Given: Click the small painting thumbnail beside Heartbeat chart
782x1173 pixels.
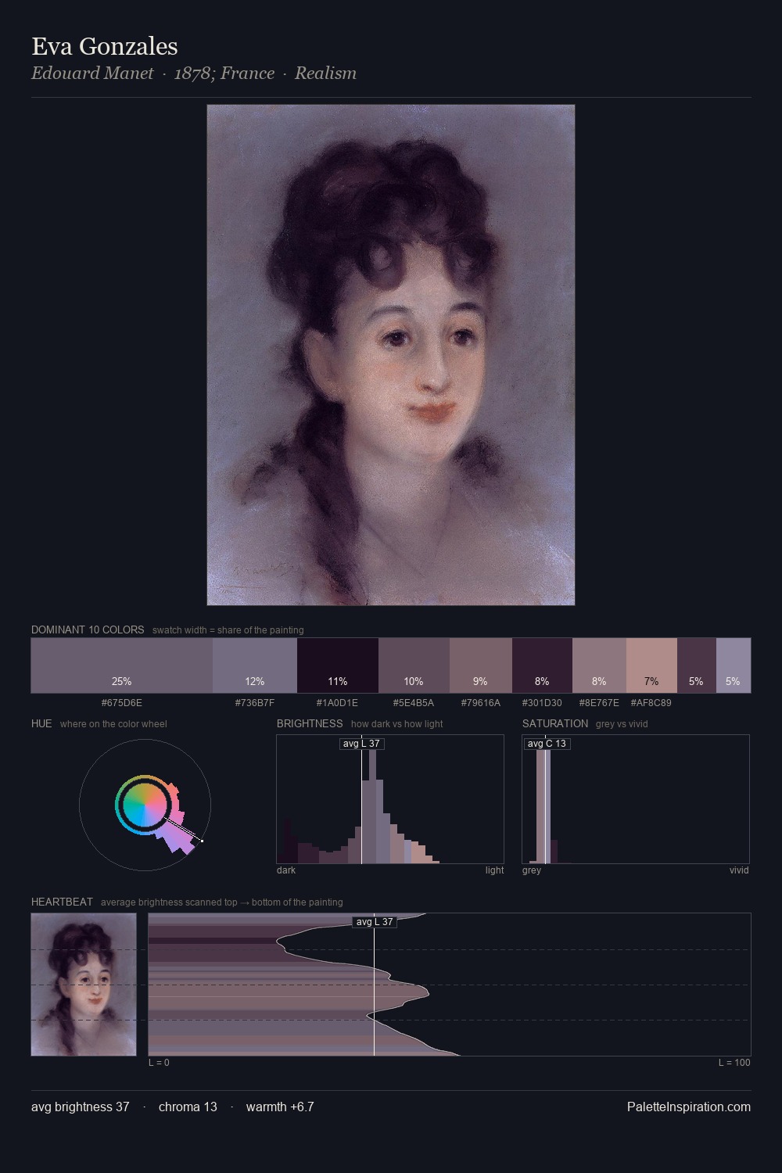Looking at the screenshot, I should coord(84,985).
